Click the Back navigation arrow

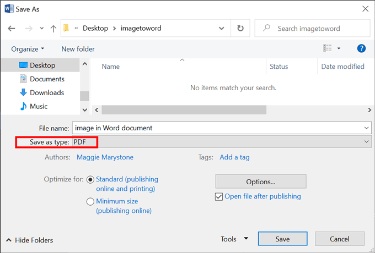pyautogui.click(x=12, y=28)
